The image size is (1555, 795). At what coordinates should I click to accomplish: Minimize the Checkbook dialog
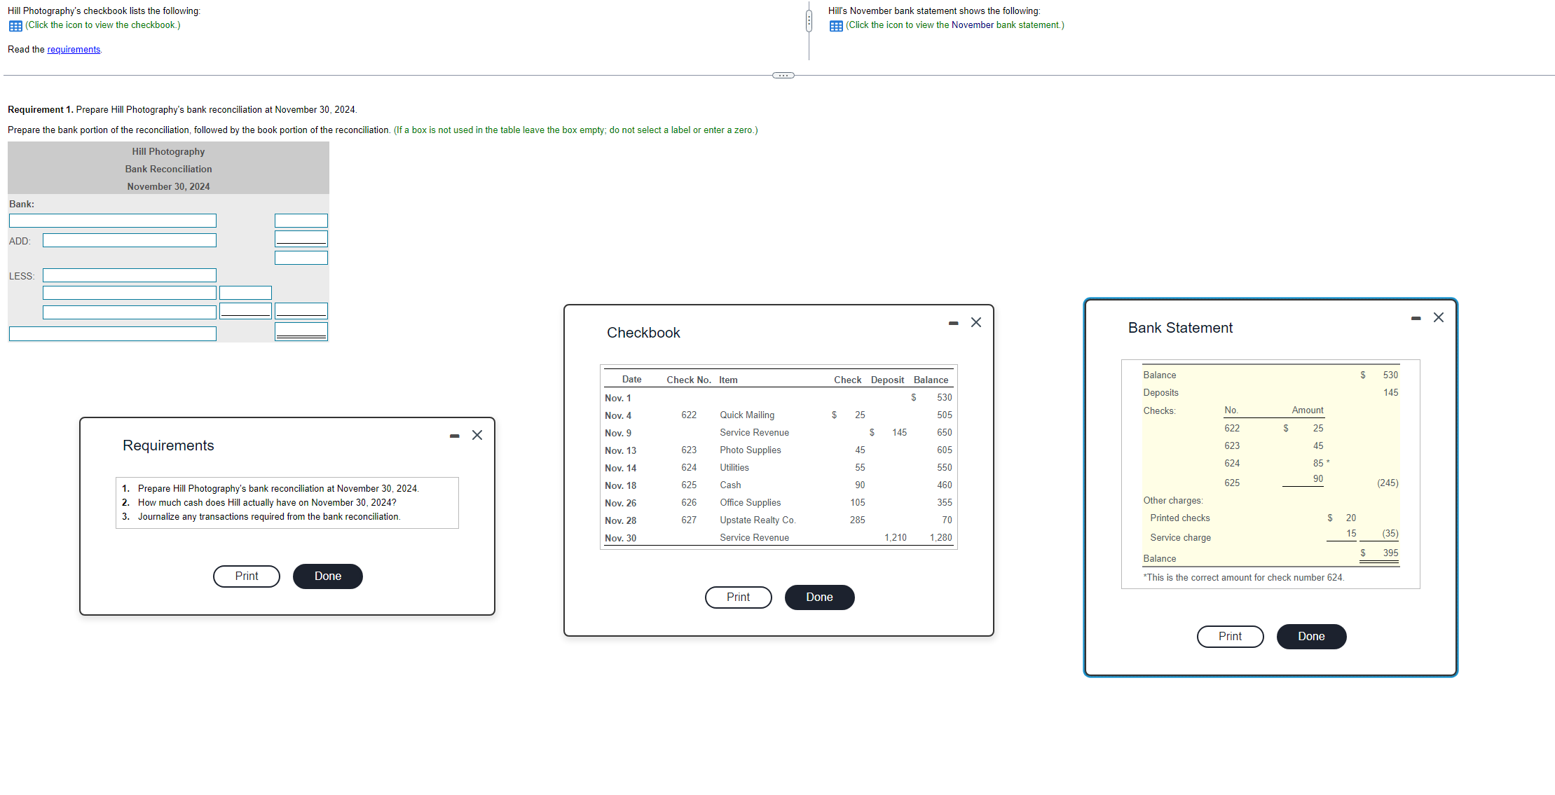pos(953,323)
